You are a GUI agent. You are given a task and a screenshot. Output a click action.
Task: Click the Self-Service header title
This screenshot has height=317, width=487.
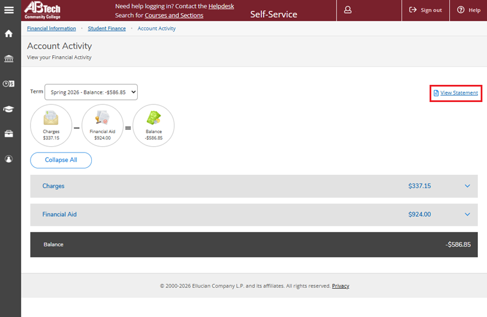click(x=273, y=14)
